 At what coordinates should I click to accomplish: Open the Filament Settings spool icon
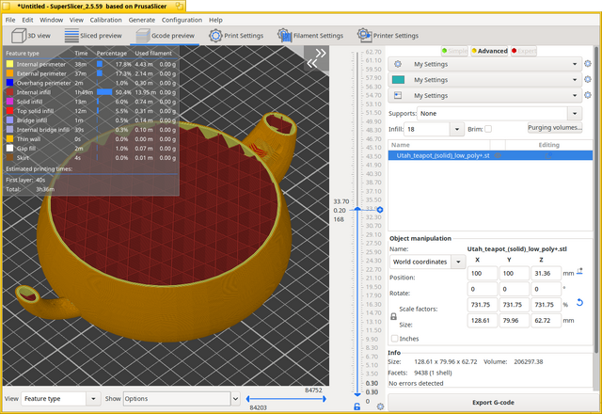(284, 36)
